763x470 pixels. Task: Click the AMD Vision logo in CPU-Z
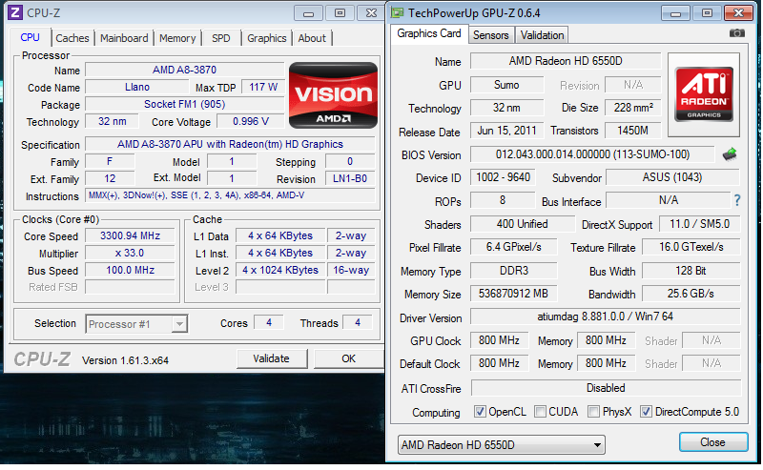pyautogui.click(x=333, y=95)
